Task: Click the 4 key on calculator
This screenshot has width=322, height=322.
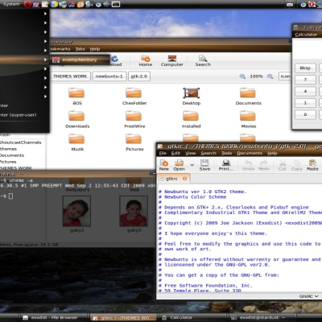Action: tap(305, 91)
